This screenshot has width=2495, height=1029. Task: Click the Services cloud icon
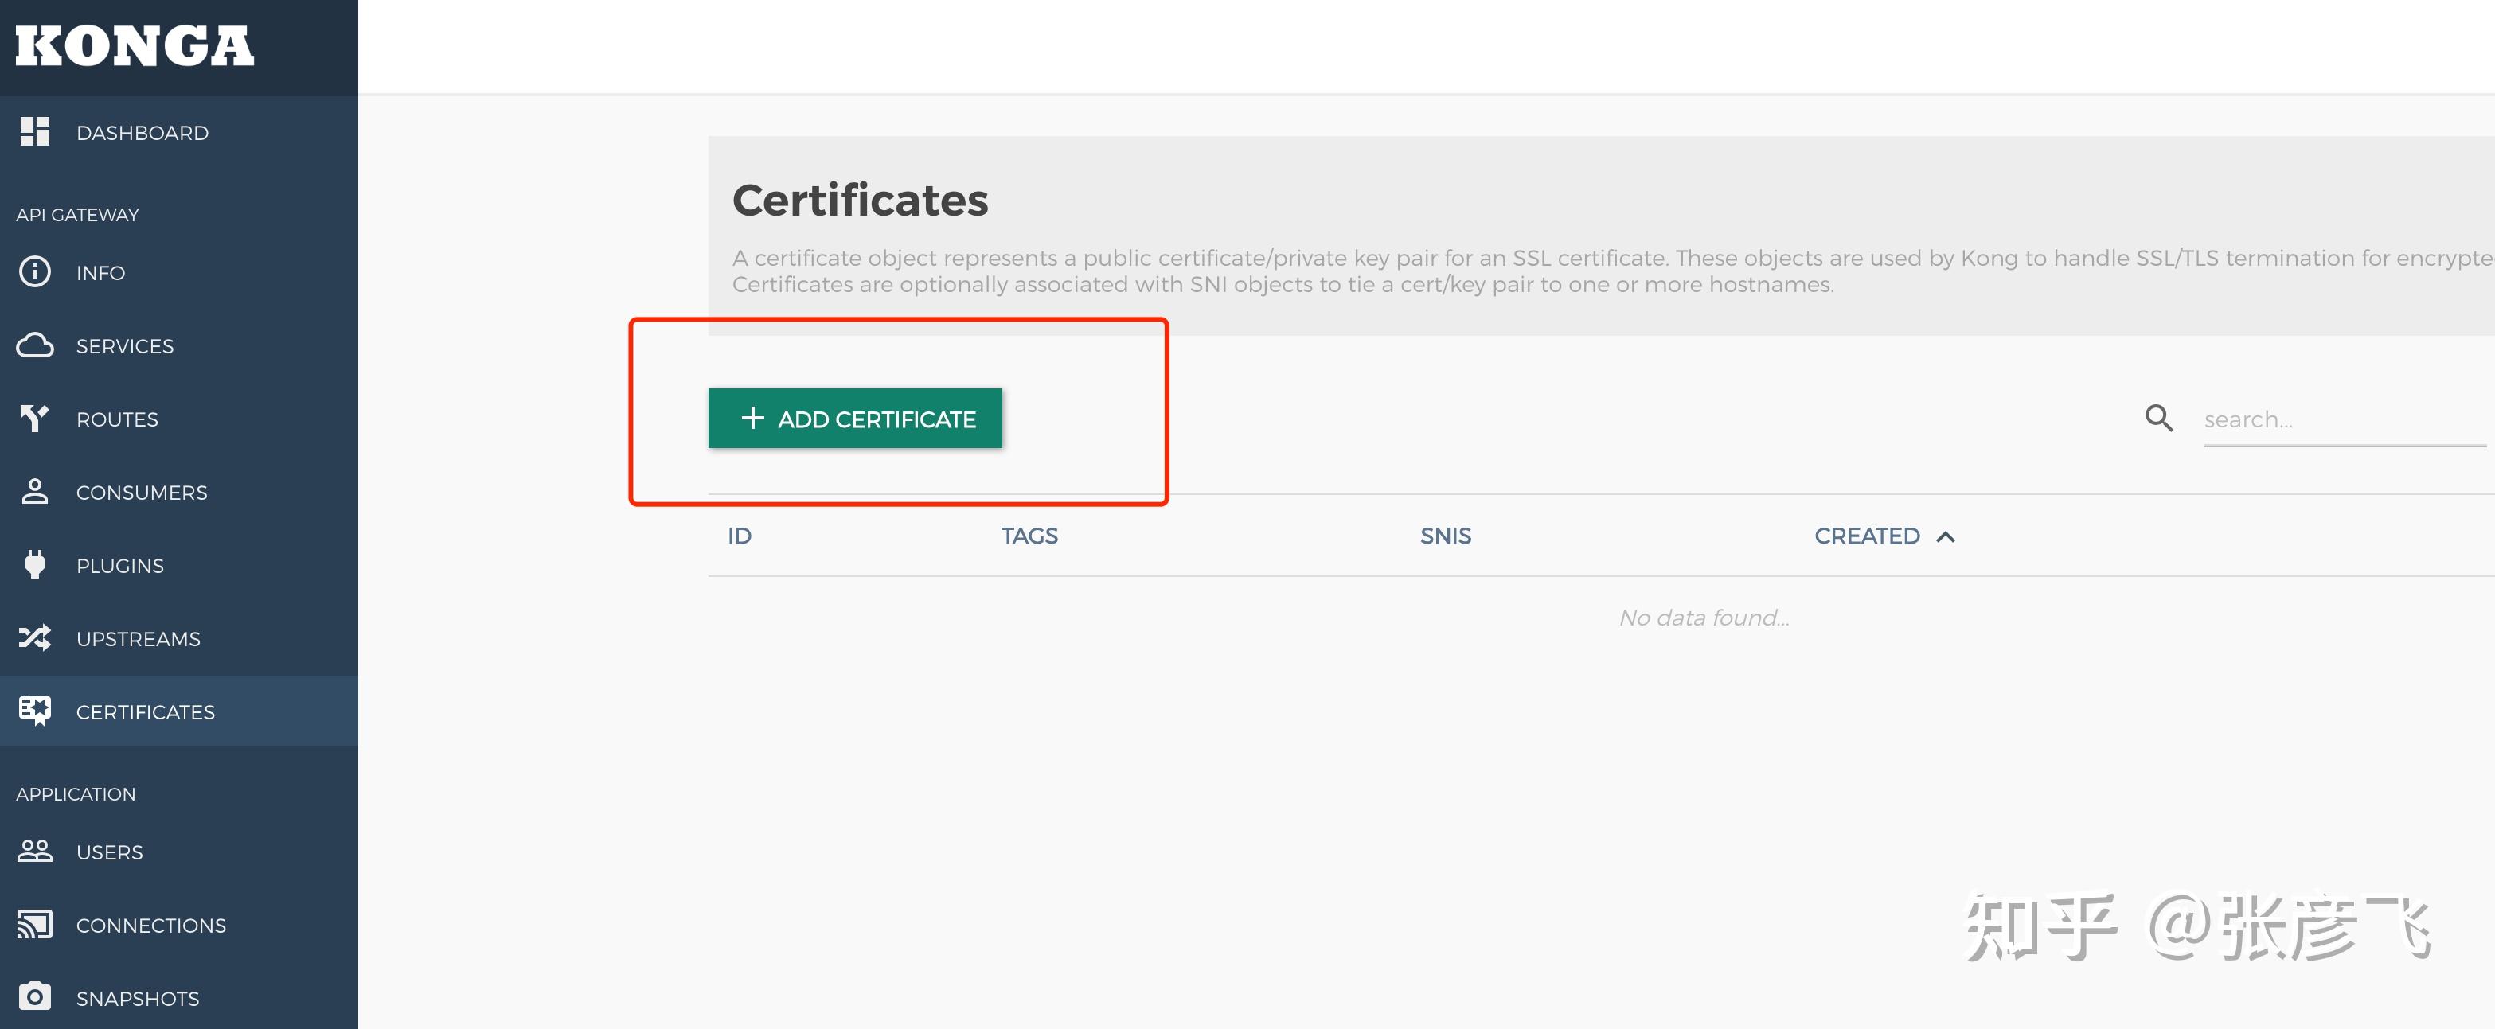click(x=35, y=345)
